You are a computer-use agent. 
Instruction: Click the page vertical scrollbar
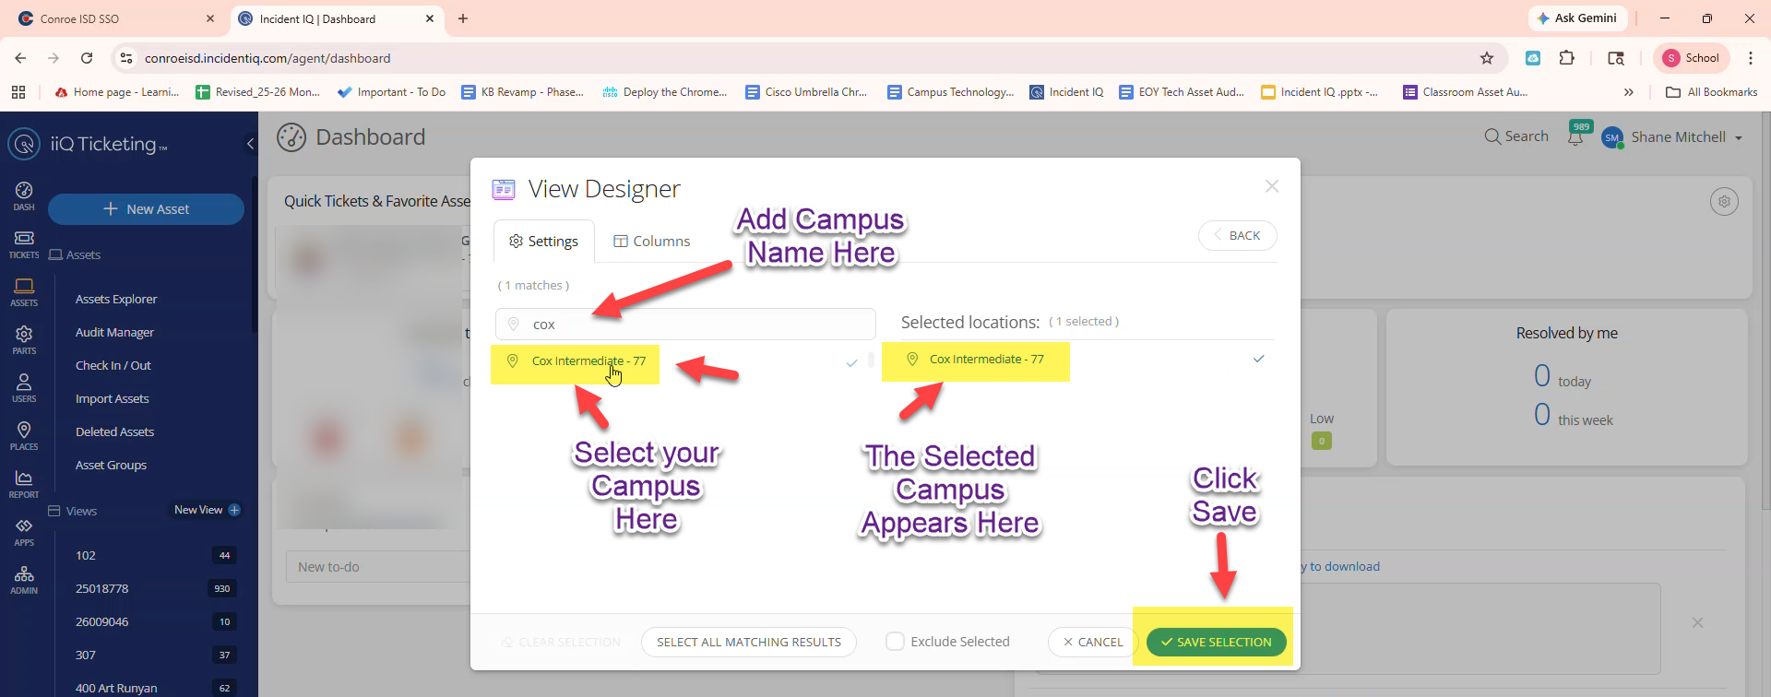1765,313
